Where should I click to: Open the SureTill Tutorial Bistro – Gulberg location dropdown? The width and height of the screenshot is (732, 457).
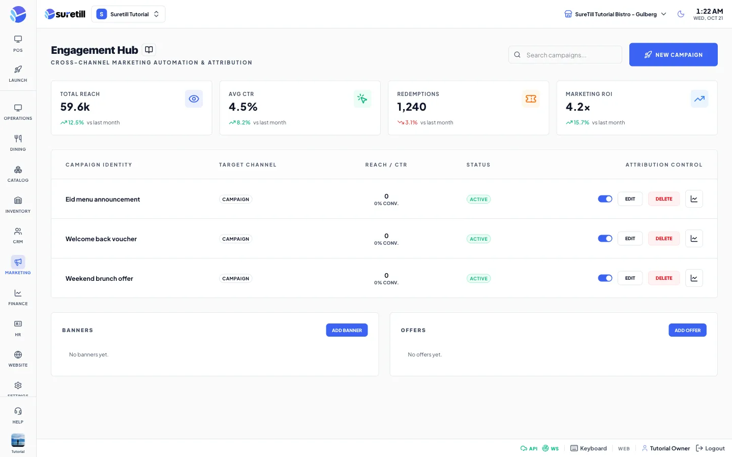pos(615,14)
